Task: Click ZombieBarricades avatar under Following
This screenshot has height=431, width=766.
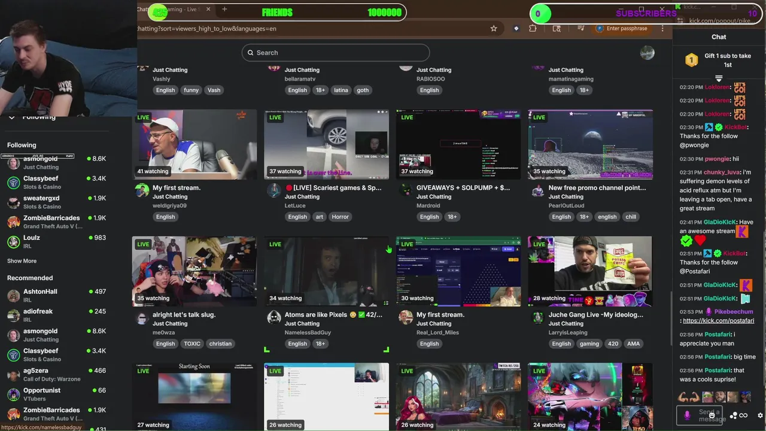Action: coord(13,222)
